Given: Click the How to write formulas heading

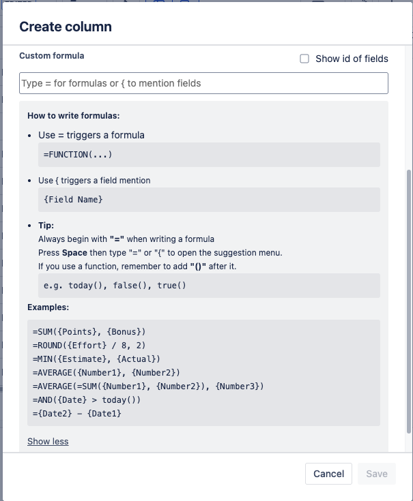Looking at the screenshot, I should click(74, 116).
